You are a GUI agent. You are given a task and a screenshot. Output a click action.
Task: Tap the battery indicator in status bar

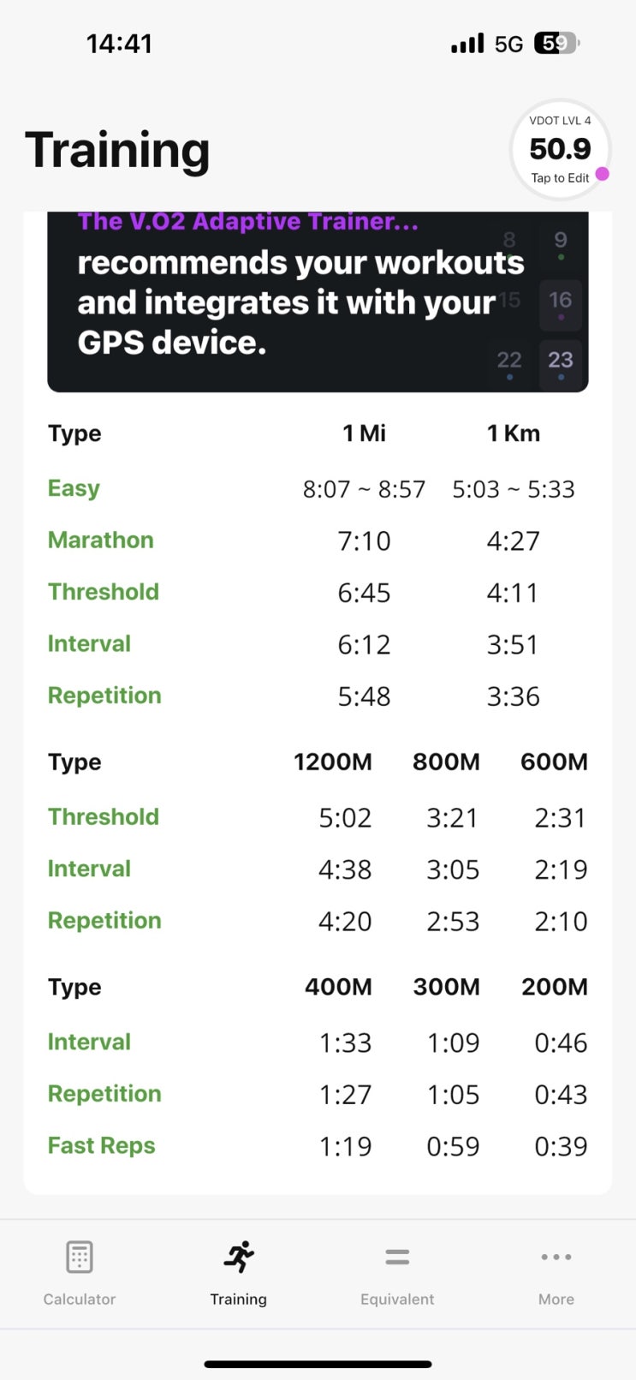coord(556,43)
